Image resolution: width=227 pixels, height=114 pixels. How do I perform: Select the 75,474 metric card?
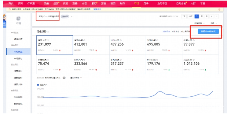point(55,64)
